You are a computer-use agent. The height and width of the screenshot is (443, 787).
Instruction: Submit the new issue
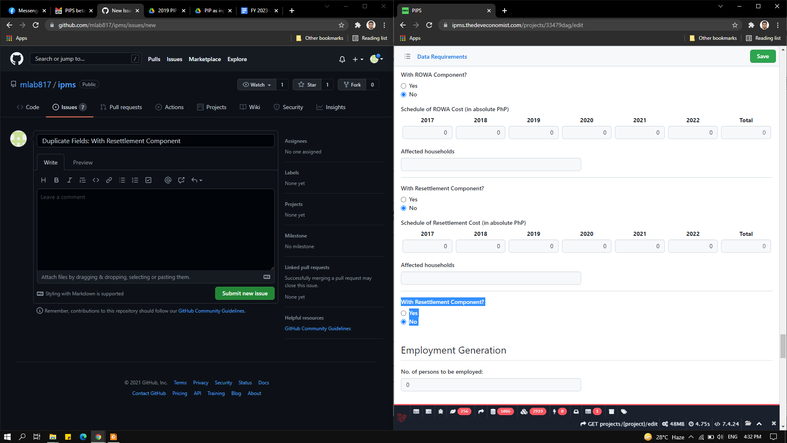[x=245, y=293]
